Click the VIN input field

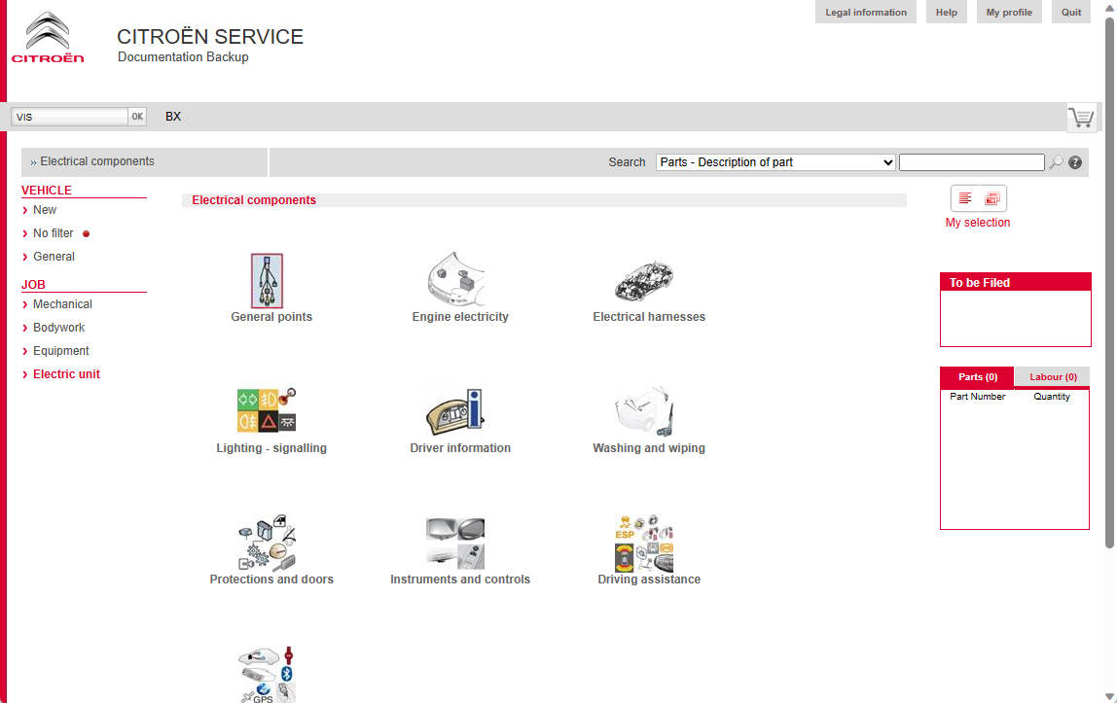click(x=70, y=117)
